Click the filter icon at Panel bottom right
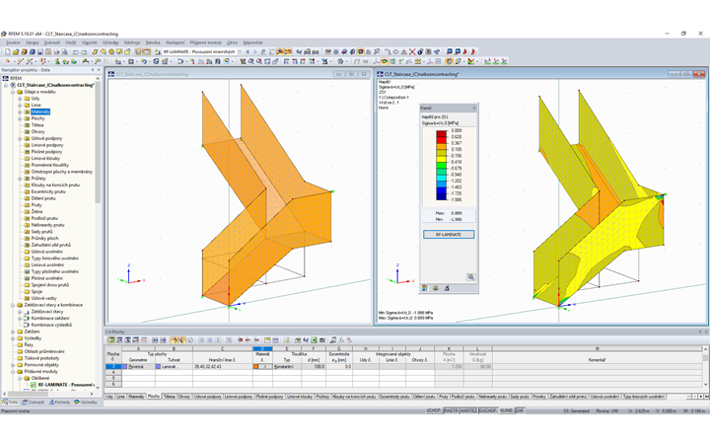 (447, 288)
